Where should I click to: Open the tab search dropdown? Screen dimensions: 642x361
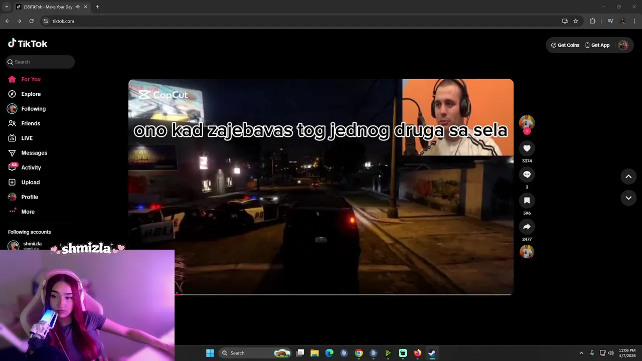(x=7, y=7)
